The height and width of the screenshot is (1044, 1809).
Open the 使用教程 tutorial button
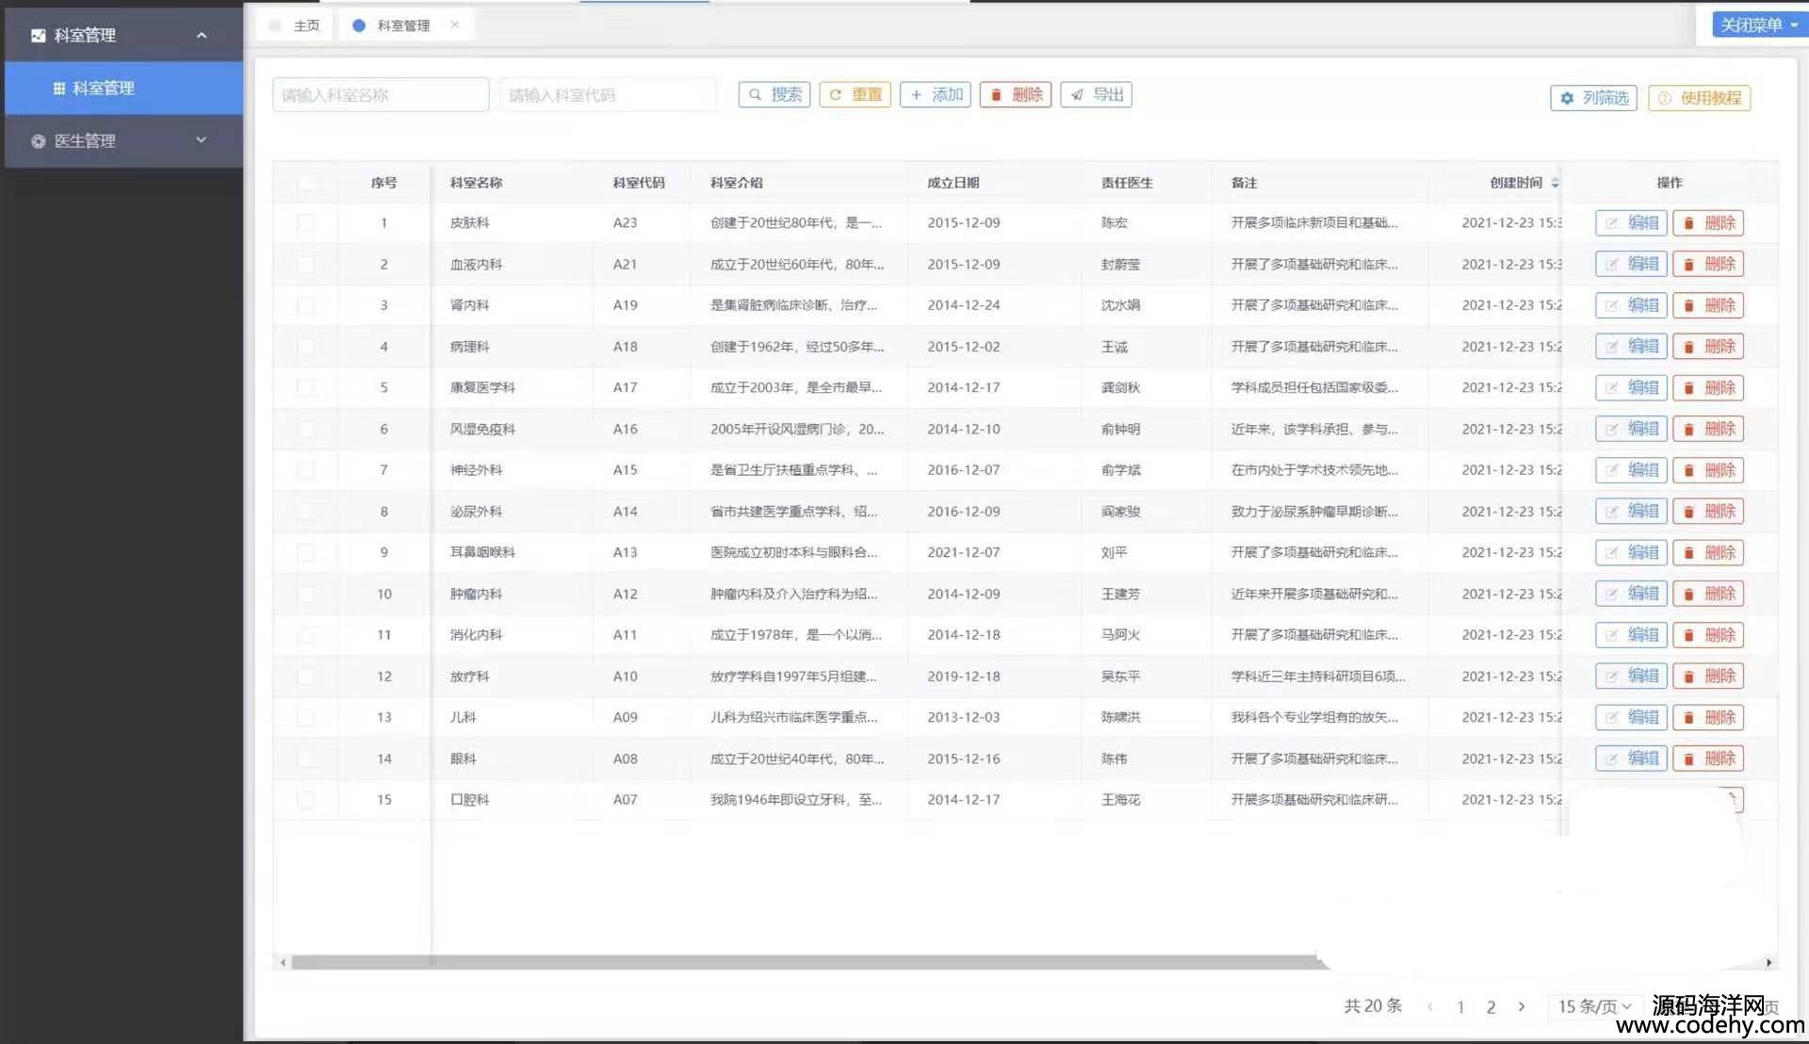pyautogui.click(x=1700, y=98)
